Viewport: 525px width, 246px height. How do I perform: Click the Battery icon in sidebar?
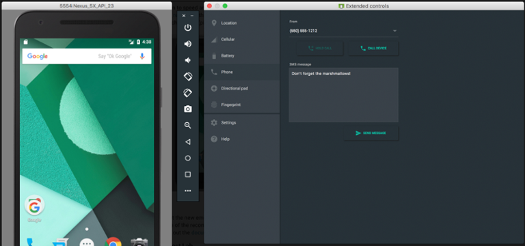tap(214, 56)
